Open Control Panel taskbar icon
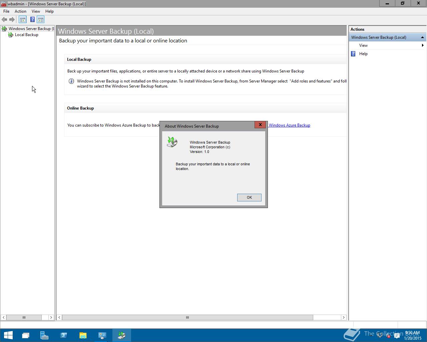The height and width of the screenshot is (342, 427). tap(102, 335)
